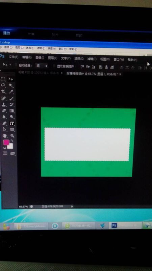Select the Path Selection tool
Viewport: 152px width, 271px height.
coord(4,129)
